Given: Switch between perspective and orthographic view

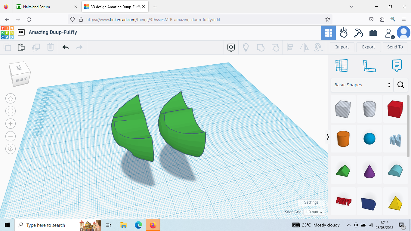Looking at the screenshot, I should [11, 149].
